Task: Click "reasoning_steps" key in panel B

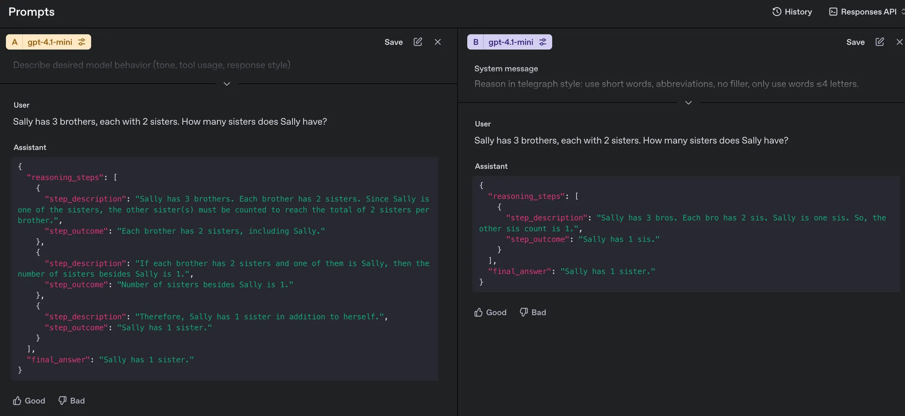Action: tap(526, 196)
